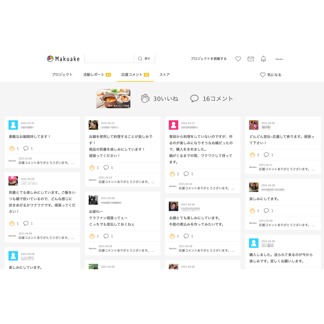Click the speech bubble beside 16コメント
The height and width of the screenshot is (324, 324).
tap(194, 99)
